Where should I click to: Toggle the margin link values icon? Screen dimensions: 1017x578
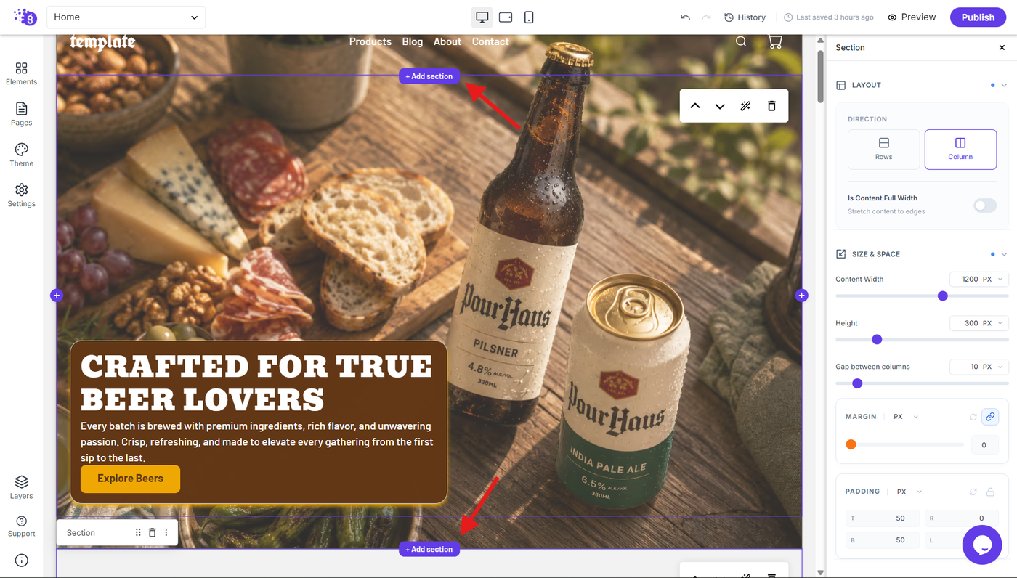pyautogui.click(x=990, y=417)
